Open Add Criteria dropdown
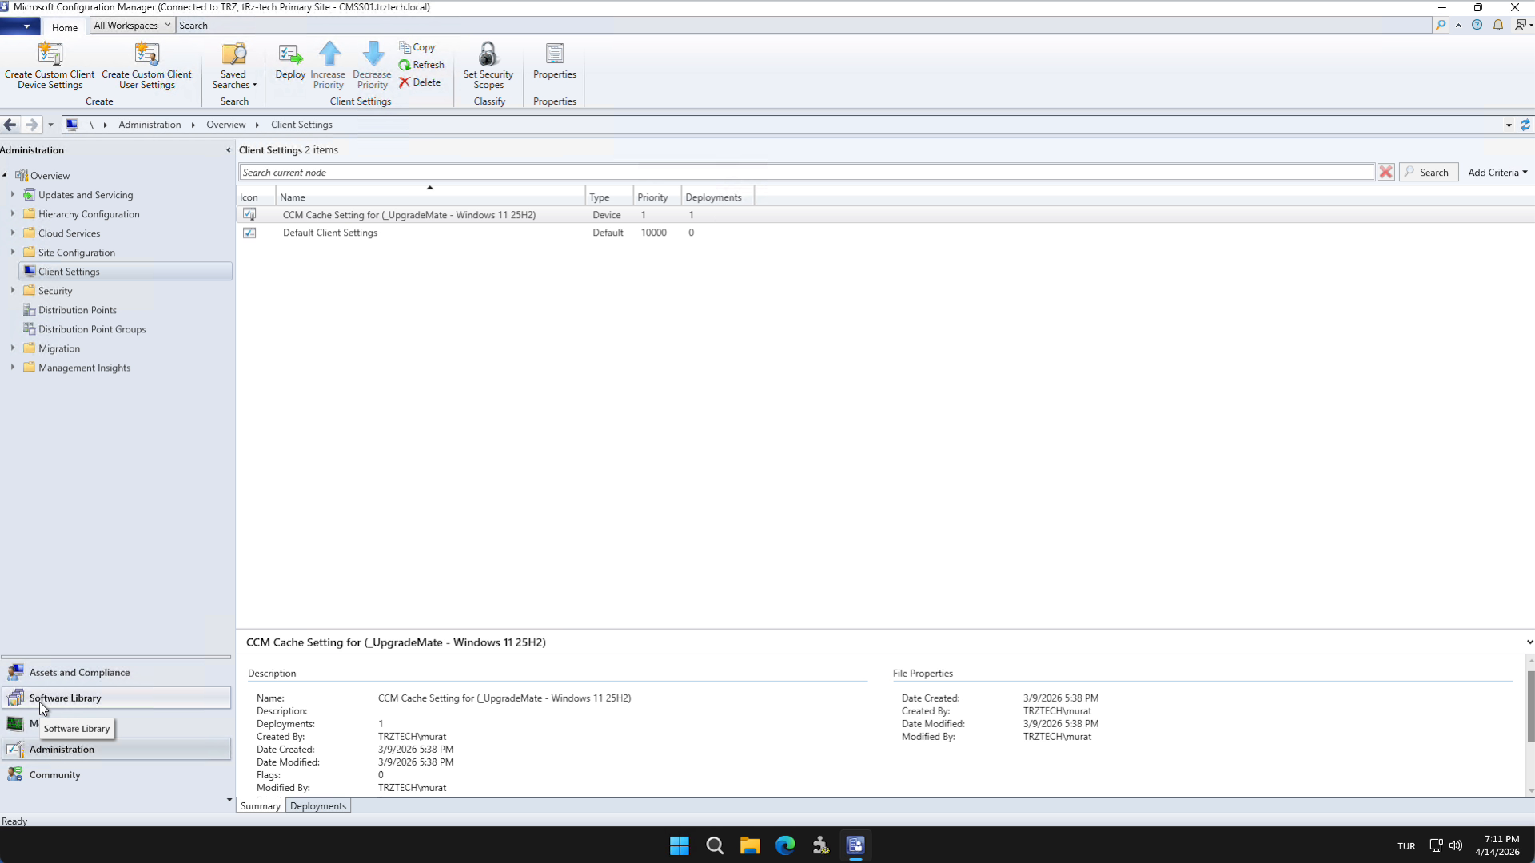The width and height of the screenshot is (1535, 863). click(1497, 173)
